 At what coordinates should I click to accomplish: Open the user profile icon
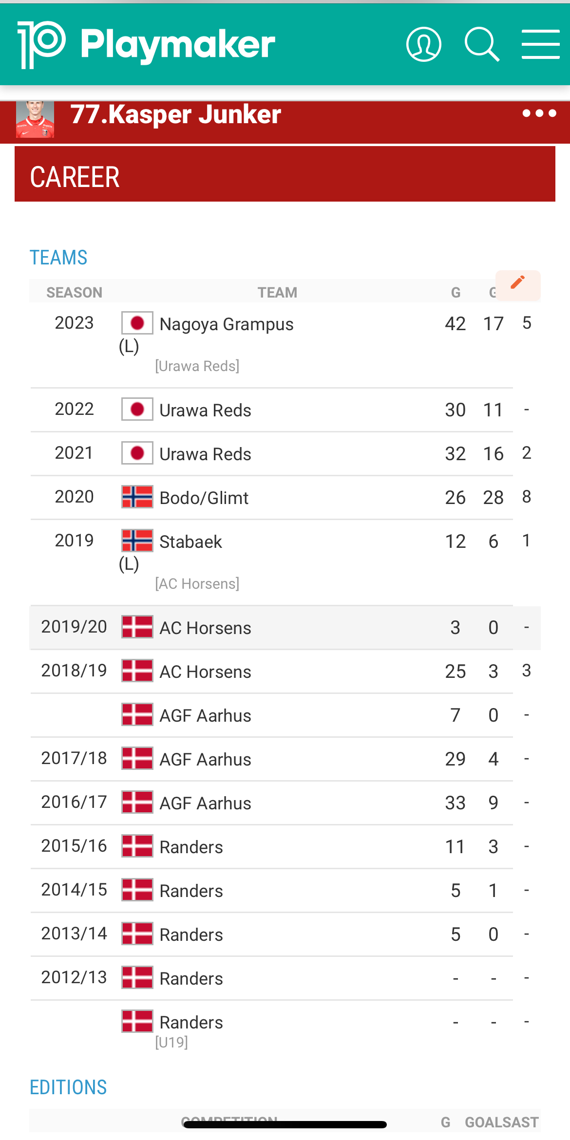pyautogui.click(x=423, y=44)
